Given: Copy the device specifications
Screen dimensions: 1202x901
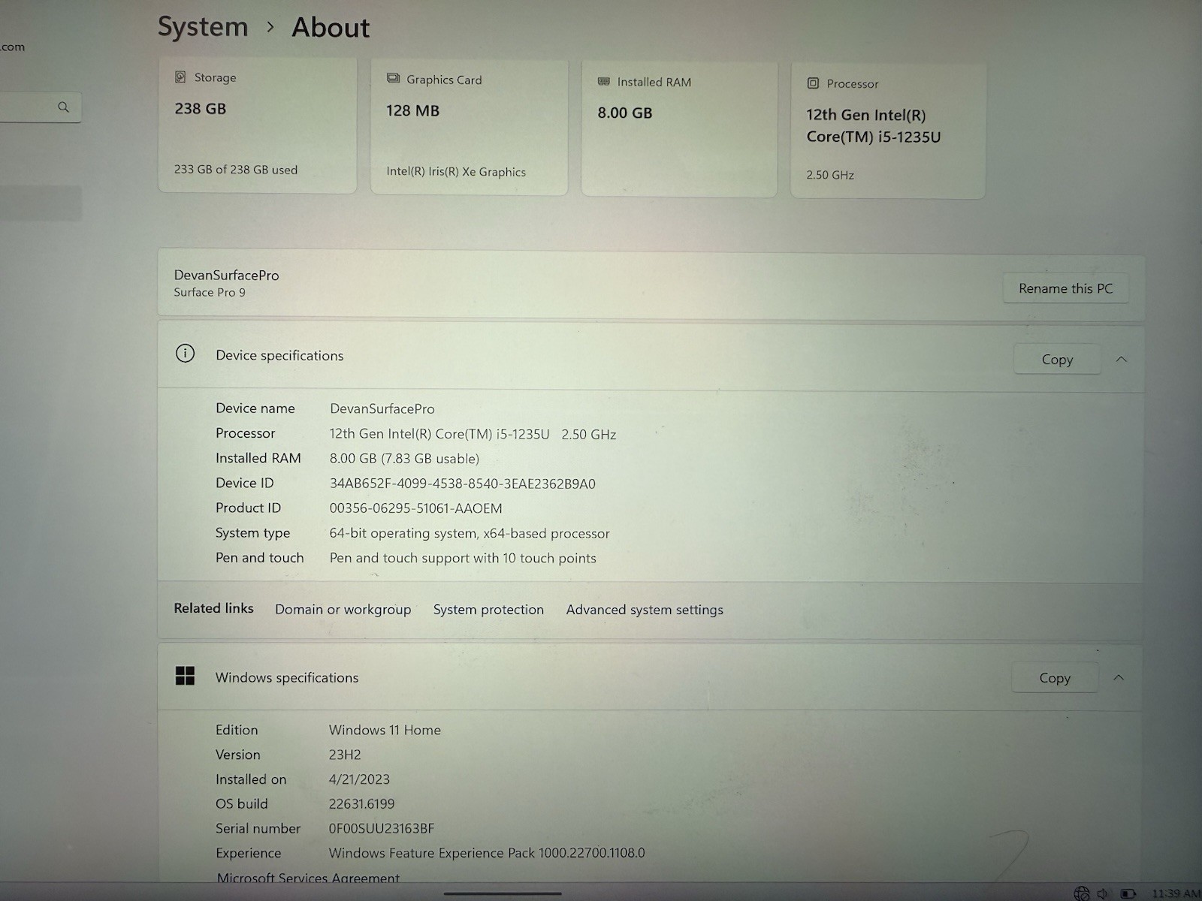Looking at the screenshot, I should pyautogui.click(x=1057, y=360).
